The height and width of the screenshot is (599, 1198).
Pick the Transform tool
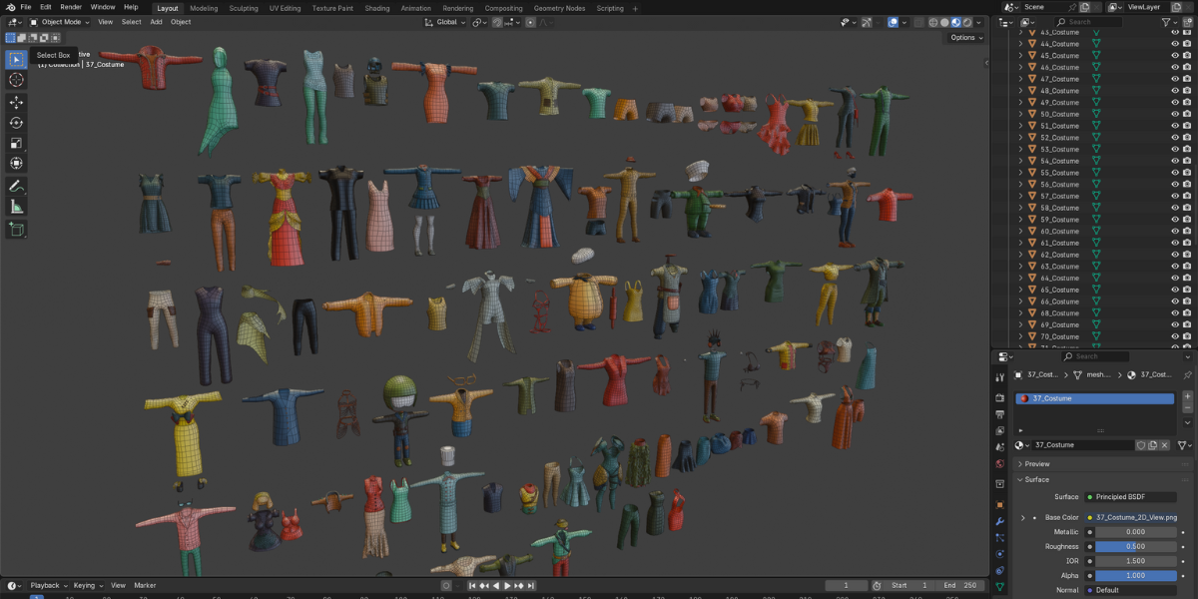[x=16, y=163]
